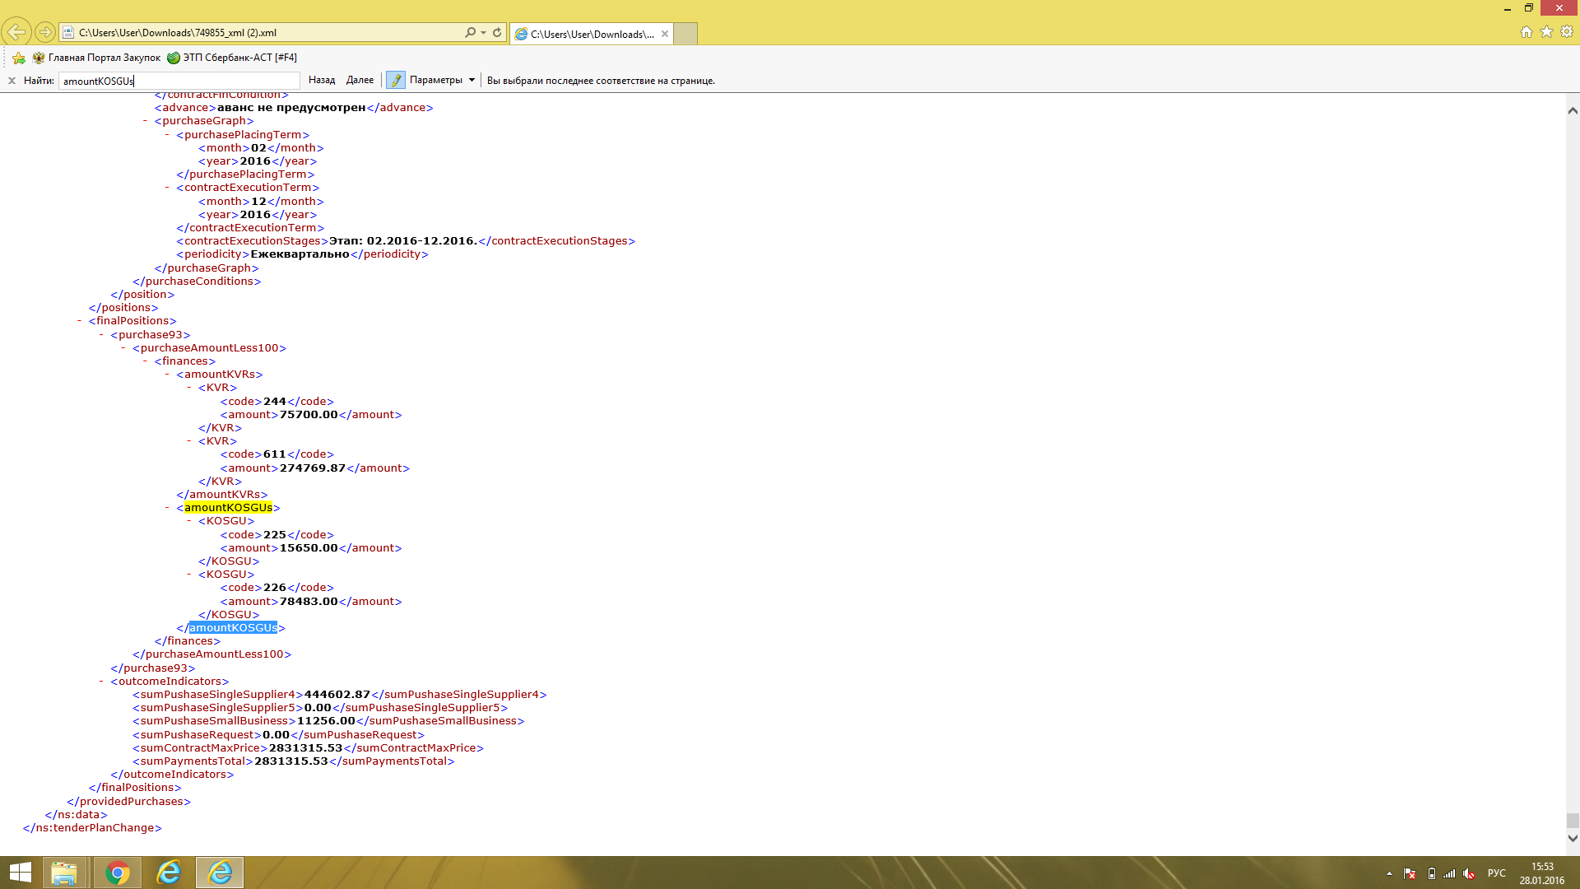Click Далее to find next match
Screen dimensions: 1580x889
(360, 80)
